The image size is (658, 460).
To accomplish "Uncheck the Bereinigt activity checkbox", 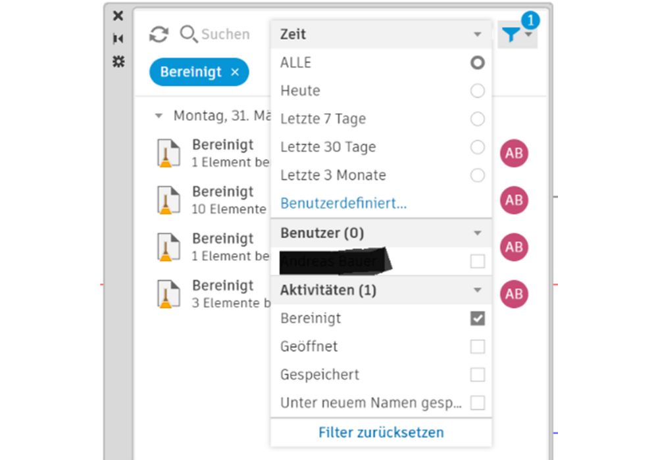I will coord(478,318).
